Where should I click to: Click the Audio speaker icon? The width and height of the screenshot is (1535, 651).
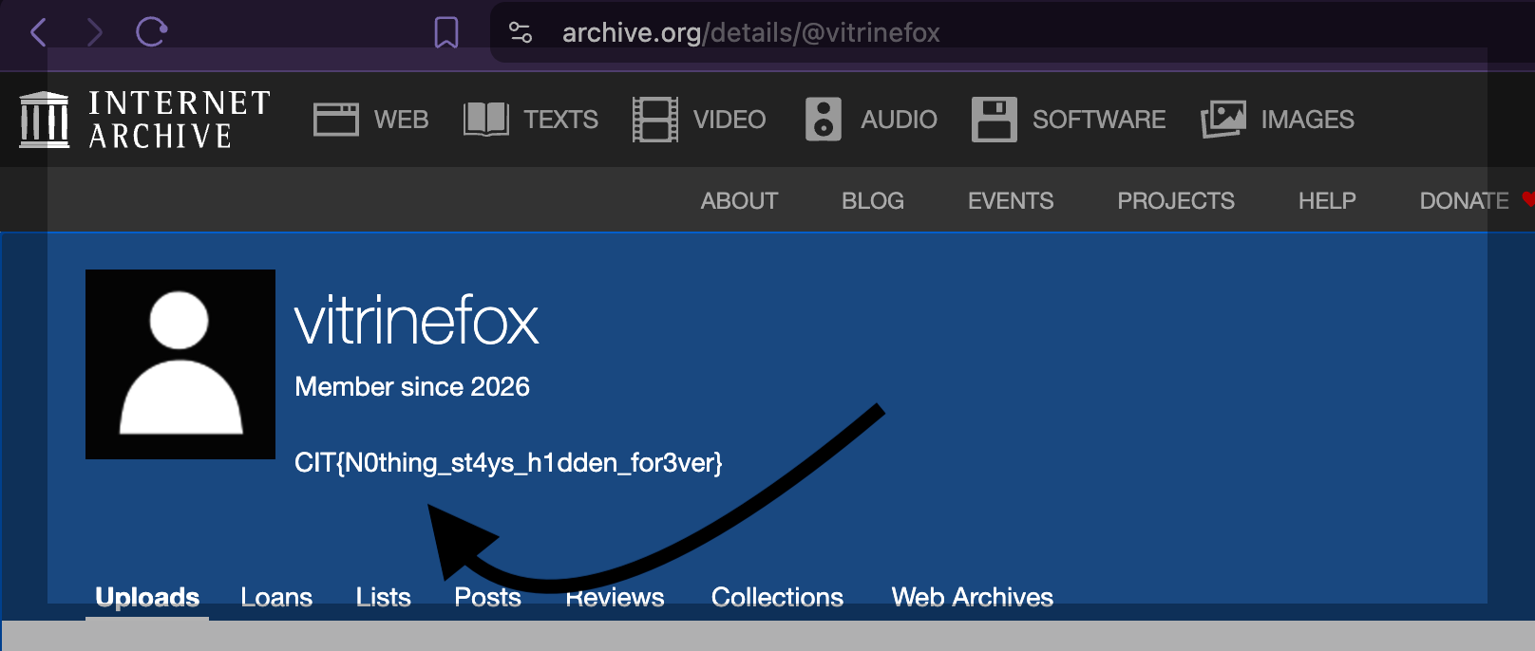(824, 120)
